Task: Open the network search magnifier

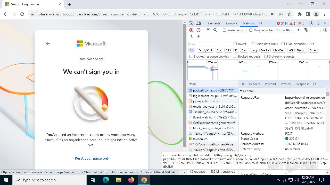Action: click(x=215, y=30)
